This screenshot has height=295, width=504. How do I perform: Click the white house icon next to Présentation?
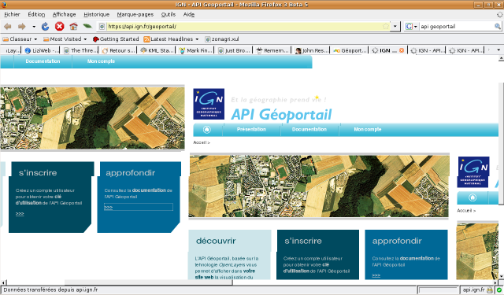(x=206, y=129)
